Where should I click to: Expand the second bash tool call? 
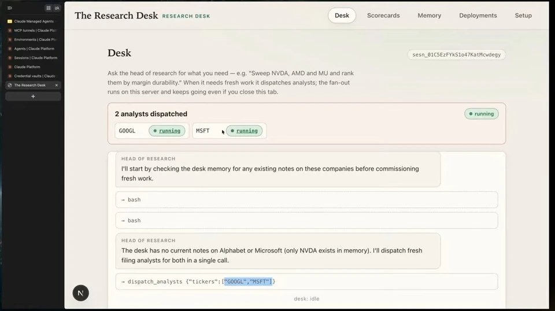click(306, 220)
